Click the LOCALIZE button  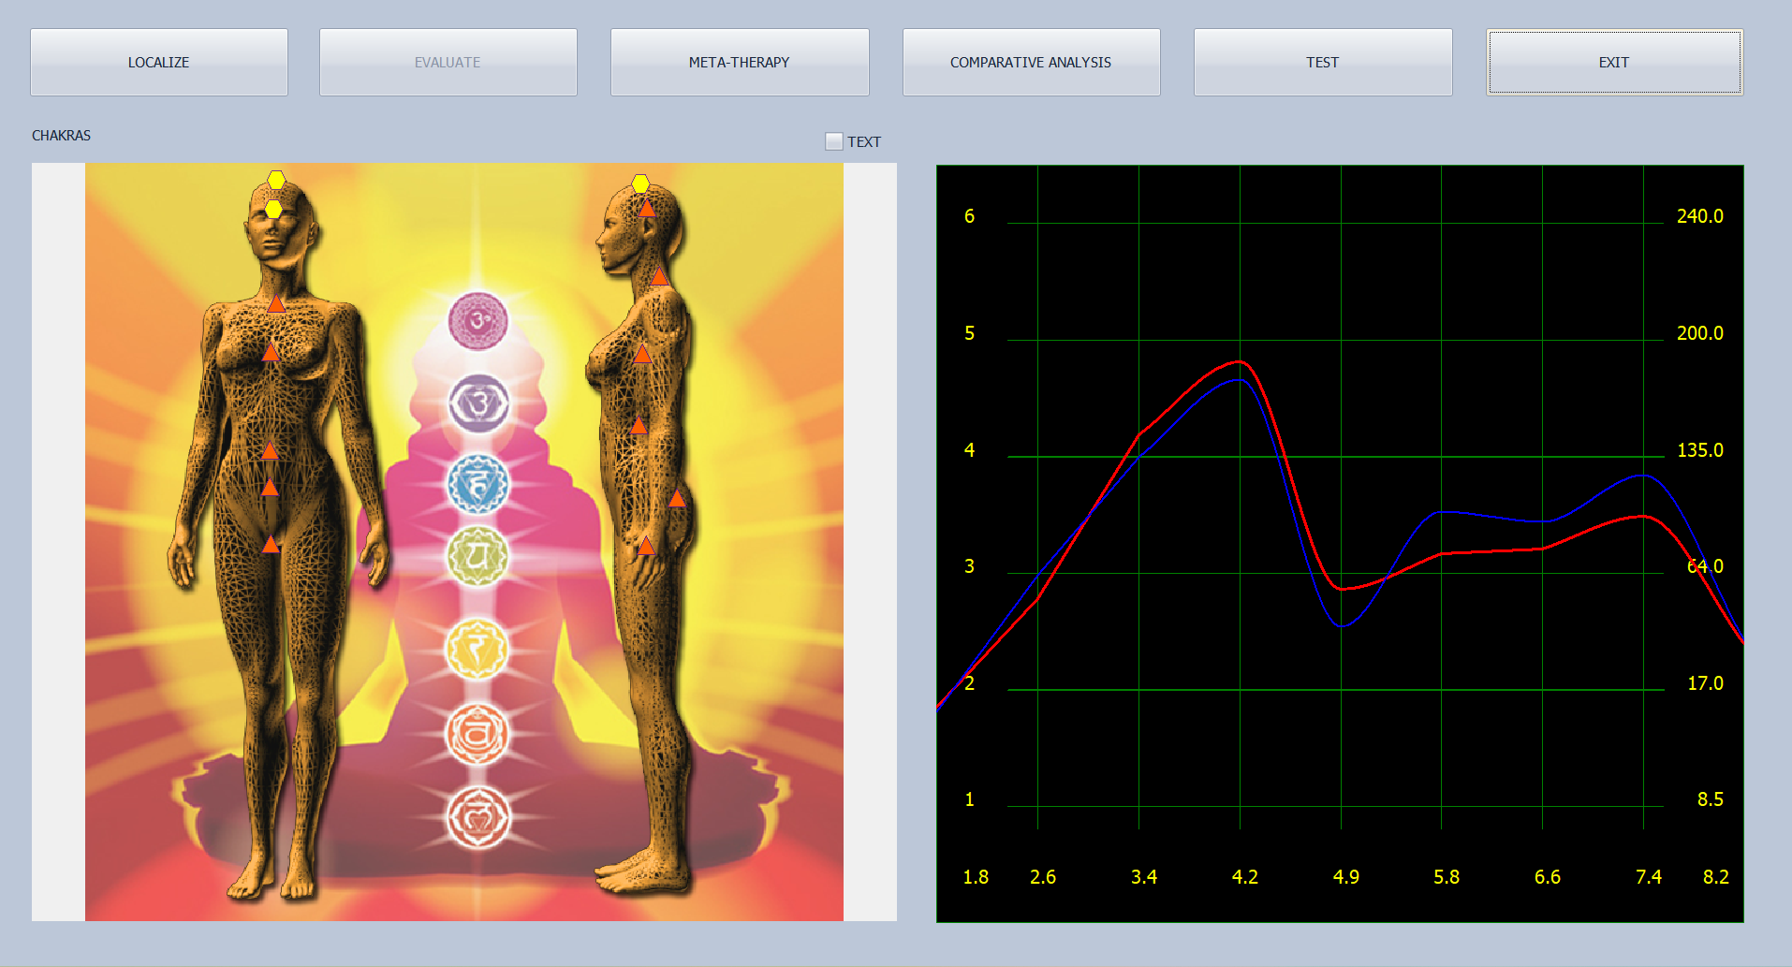coord(158,62)
